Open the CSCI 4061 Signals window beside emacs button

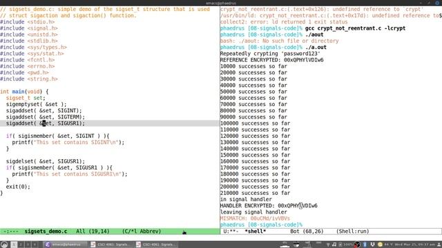tap(111, 245)
